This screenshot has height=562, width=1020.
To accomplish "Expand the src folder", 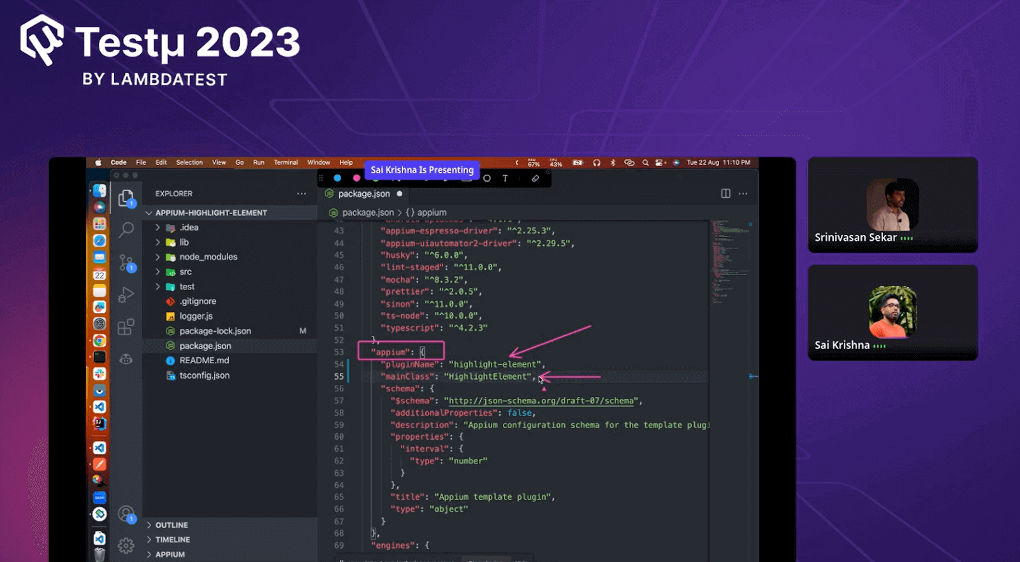I will [157, 271].
